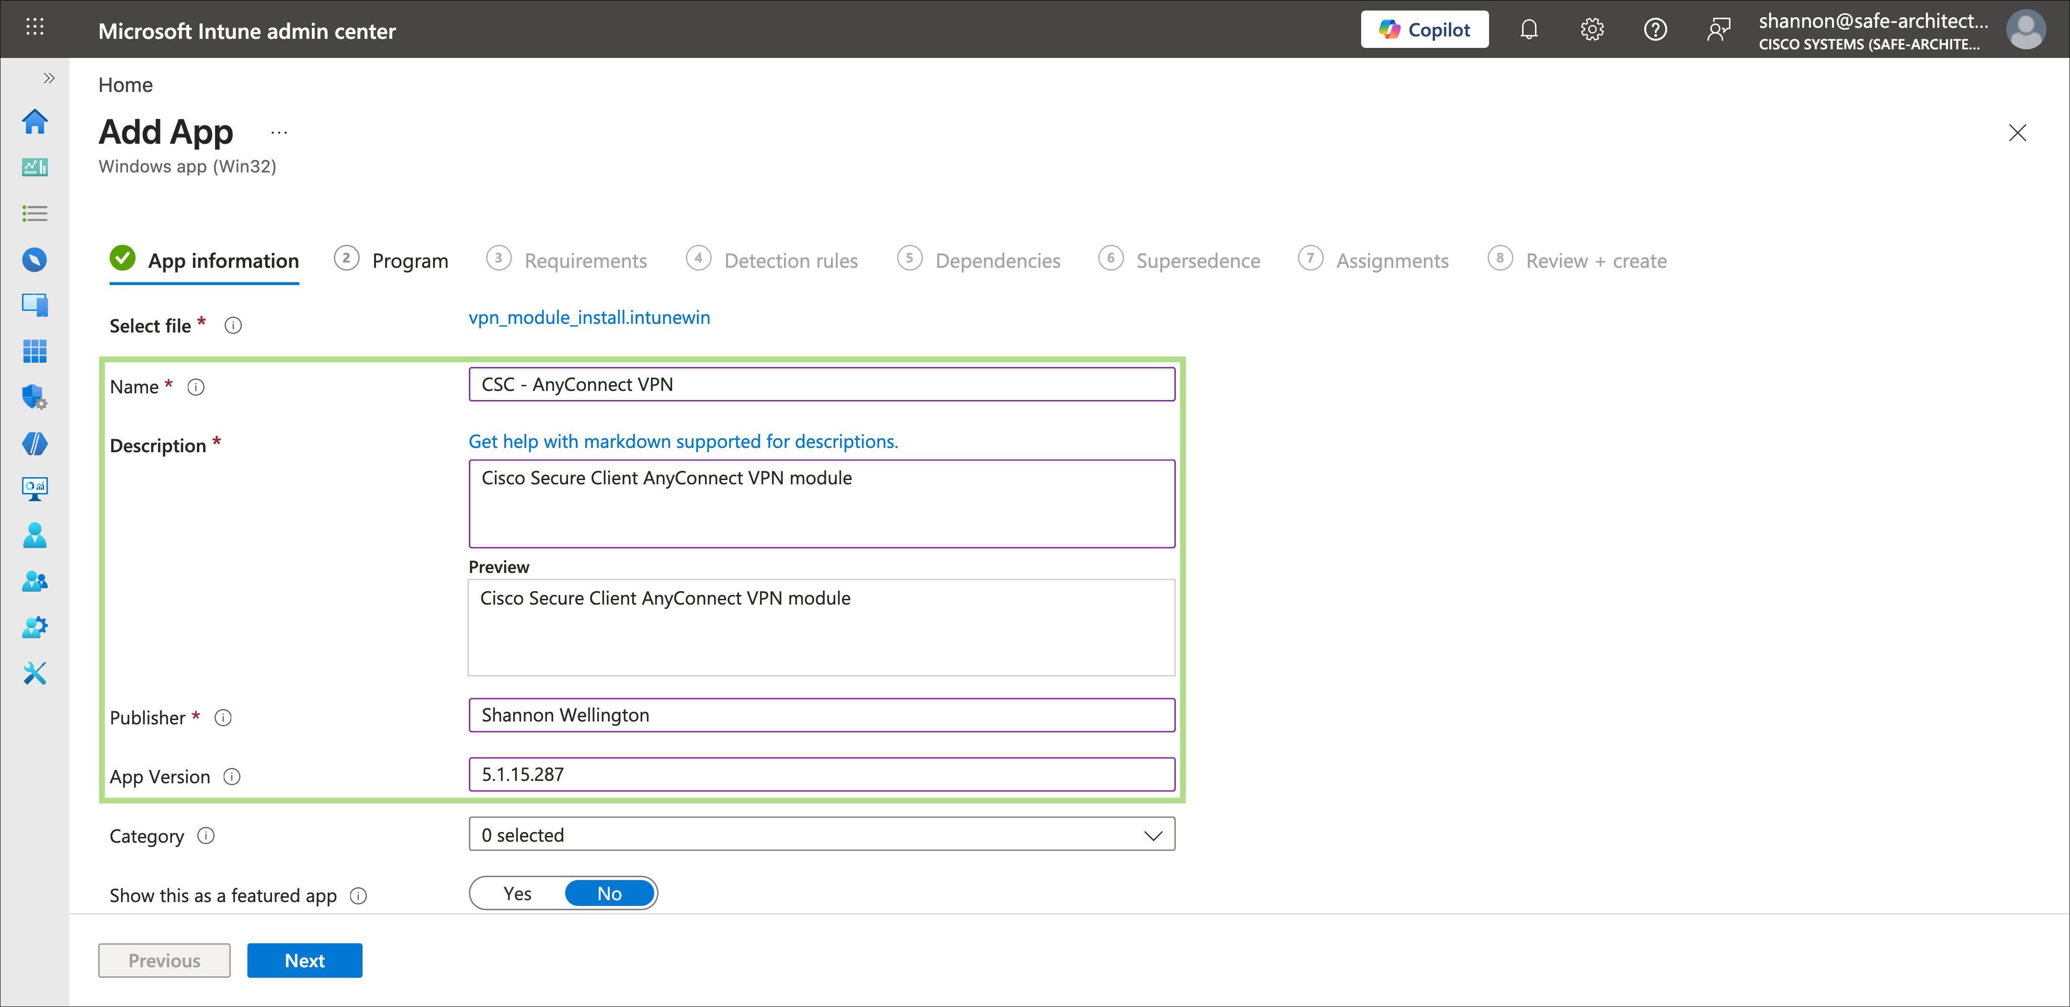
Task: Click the Description text area
Action: click(821, 504)
